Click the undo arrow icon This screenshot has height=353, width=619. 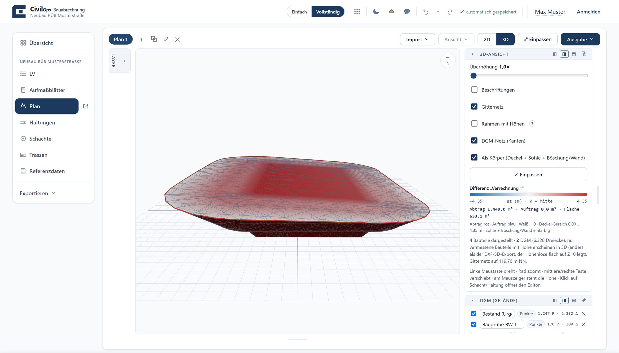point(426,12)
